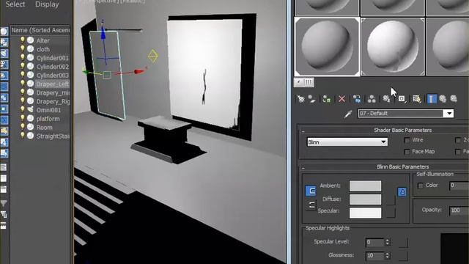Open the Specular color swatch

pyautogui.click(x=365, y=213)
